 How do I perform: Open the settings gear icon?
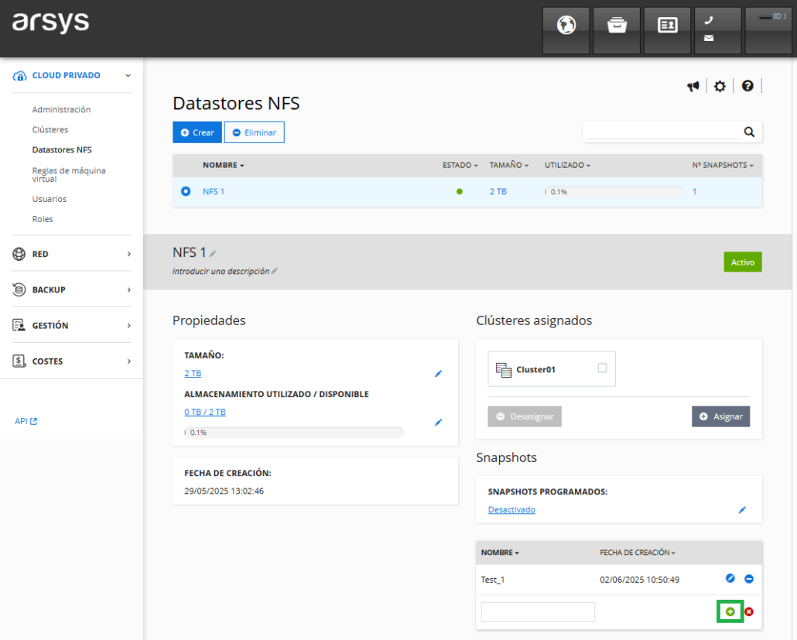tap(720, 86)
